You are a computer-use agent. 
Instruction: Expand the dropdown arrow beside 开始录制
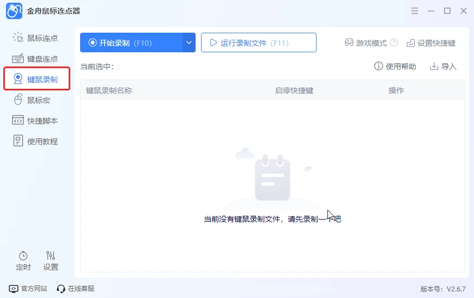(189, 42)
